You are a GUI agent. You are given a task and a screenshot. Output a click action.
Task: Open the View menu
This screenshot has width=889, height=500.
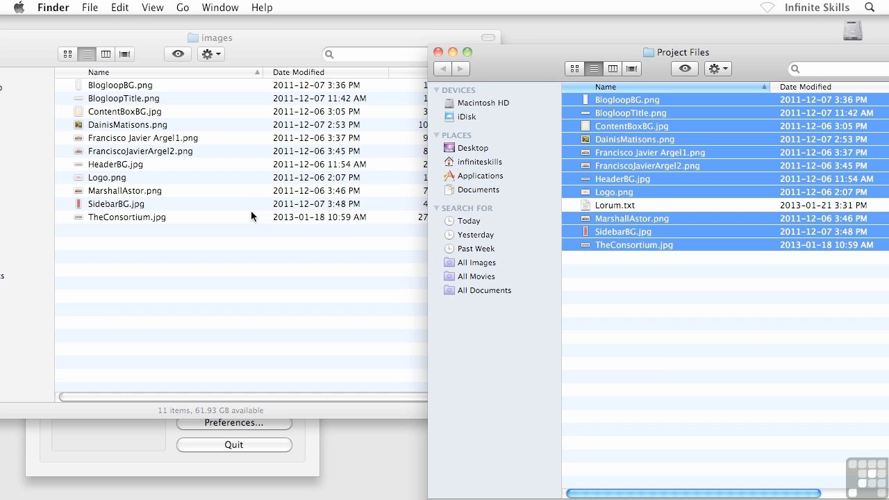152,8
